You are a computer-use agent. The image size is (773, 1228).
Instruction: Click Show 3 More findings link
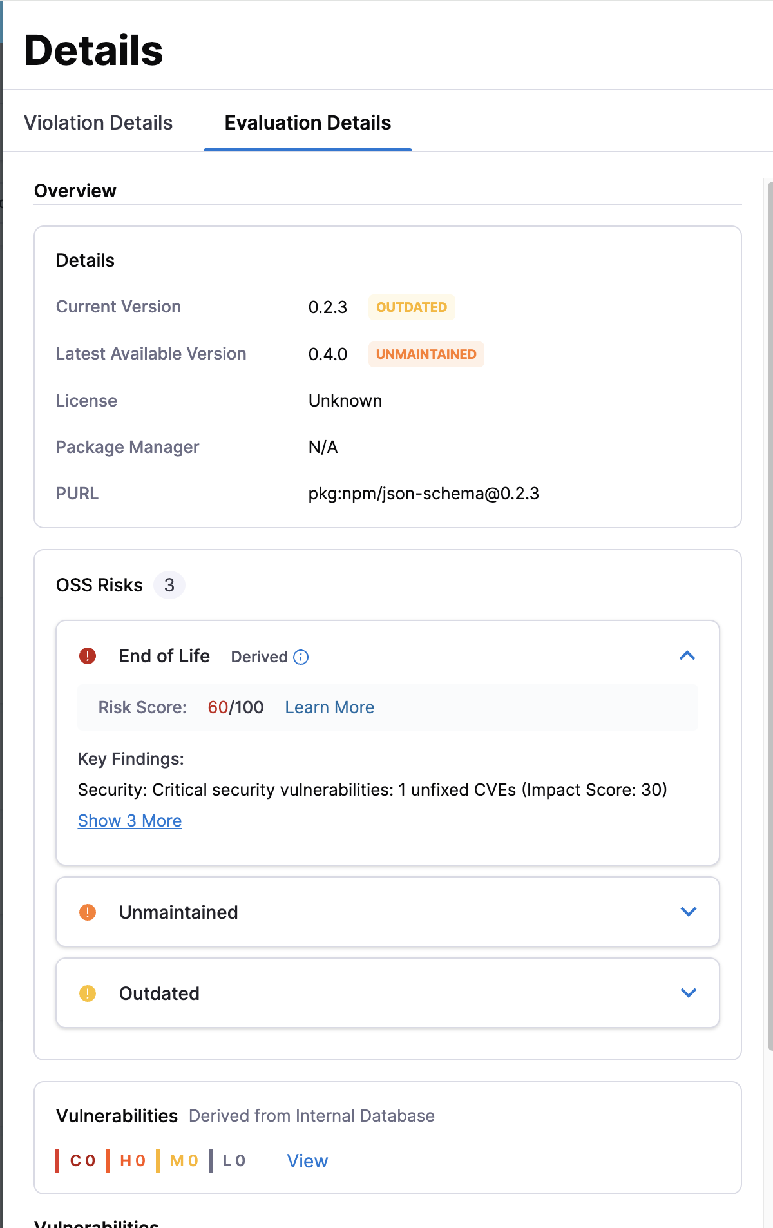(129, 821)
